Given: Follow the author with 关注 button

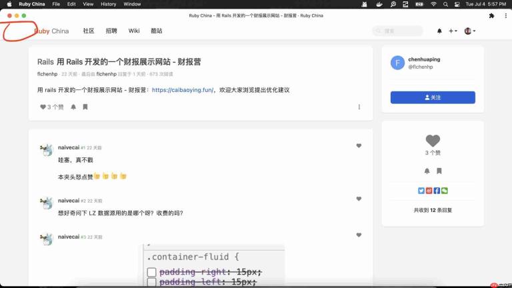Looking at the screenshot, I should 433,97.
